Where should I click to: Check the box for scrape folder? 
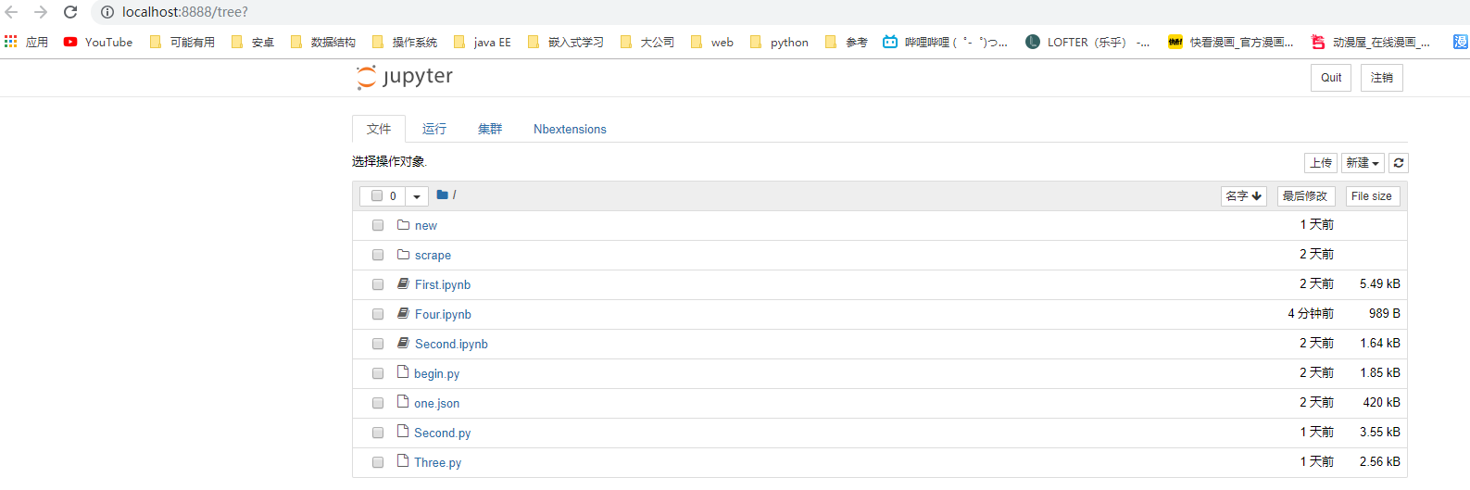coord(378,255)
